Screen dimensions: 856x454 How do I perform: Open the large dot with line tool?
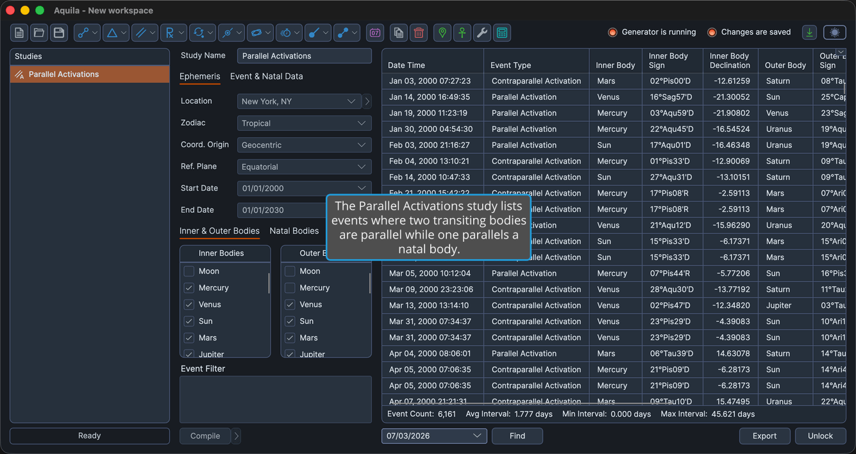[317, 32]
